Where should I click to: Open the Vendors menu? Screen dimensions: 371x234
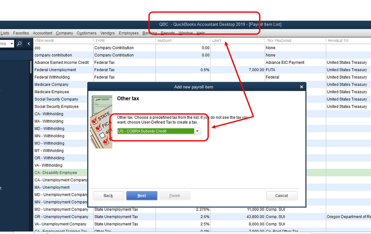[x=107, y=33]
